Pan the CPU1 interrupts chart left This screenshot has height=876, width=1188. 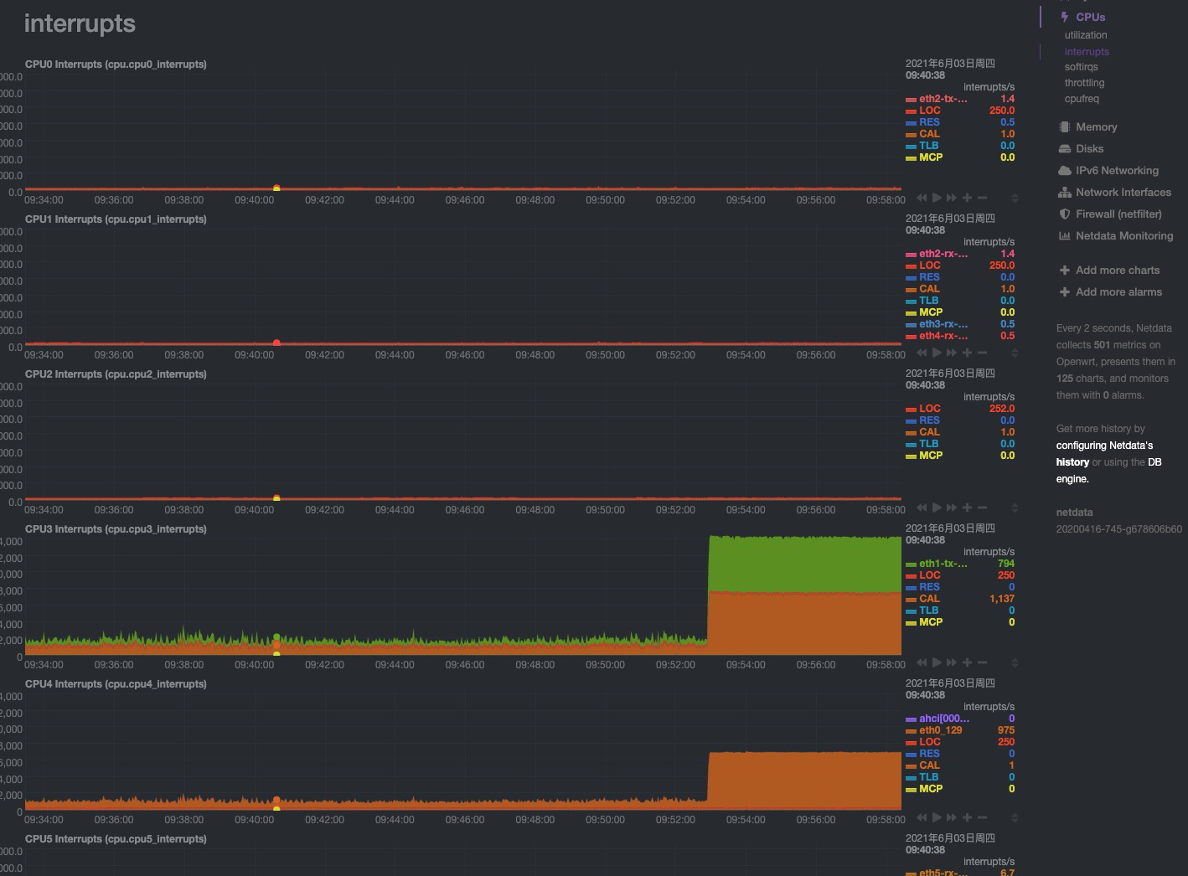[922, 353]
